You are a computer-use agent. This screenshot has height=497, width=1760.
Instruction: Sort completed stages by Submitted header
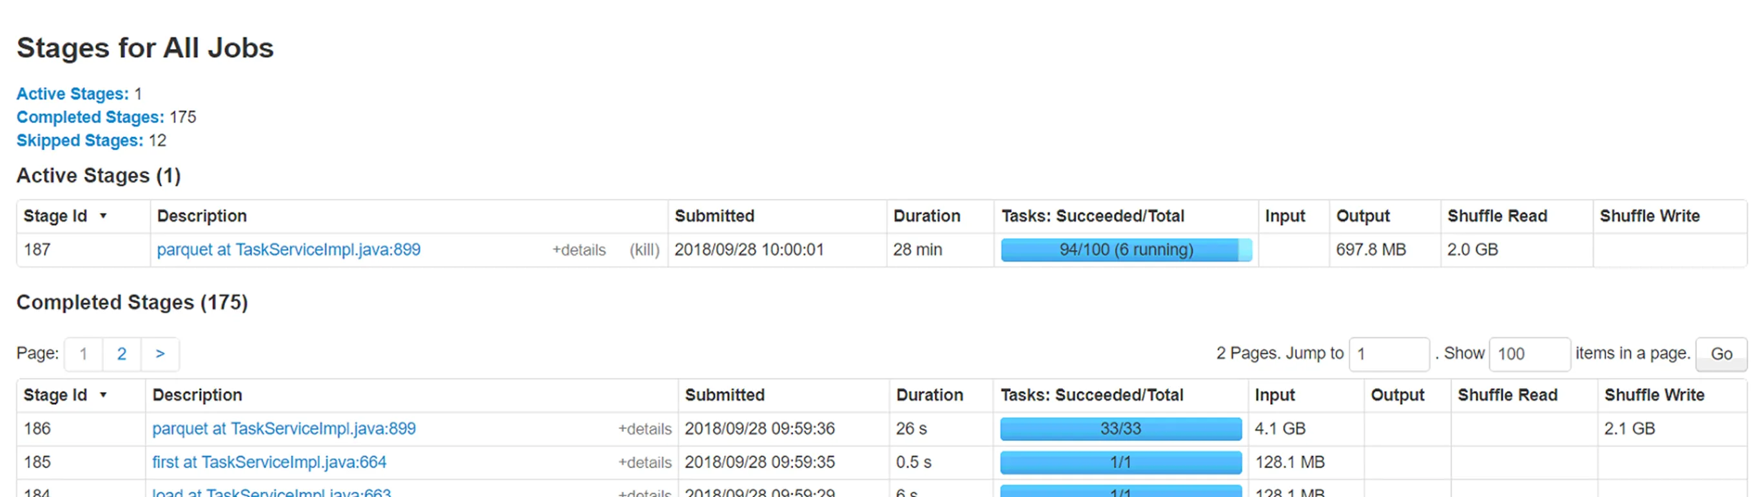tap(724, 395)
